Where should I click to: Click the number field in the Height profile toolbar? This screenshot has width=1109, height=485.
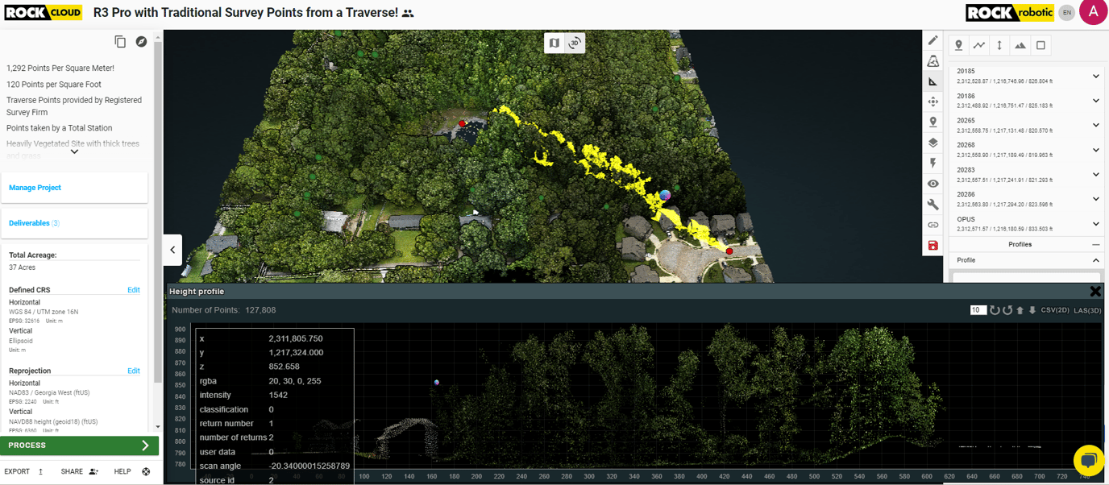point(978,309)
